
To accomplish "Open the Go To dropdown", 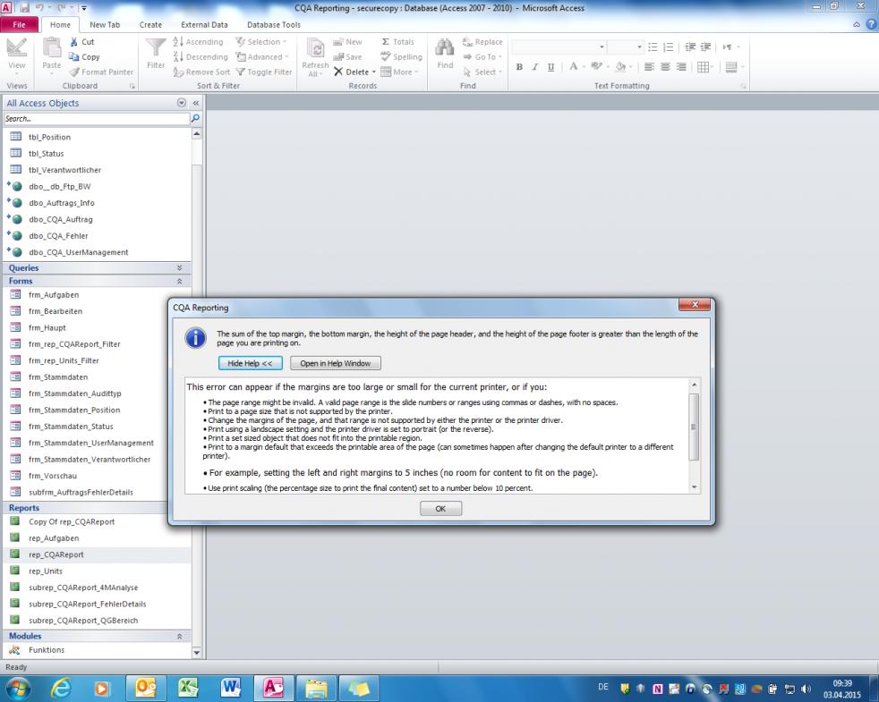I will click(482, 56).
